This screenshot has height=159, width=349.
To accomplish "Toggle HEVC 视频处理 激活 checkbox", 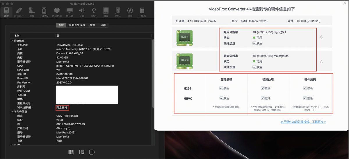I will point(262,98).
